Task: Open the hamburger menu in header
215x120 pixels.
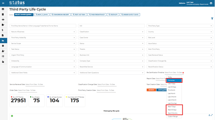Action: tap(3, 3)
